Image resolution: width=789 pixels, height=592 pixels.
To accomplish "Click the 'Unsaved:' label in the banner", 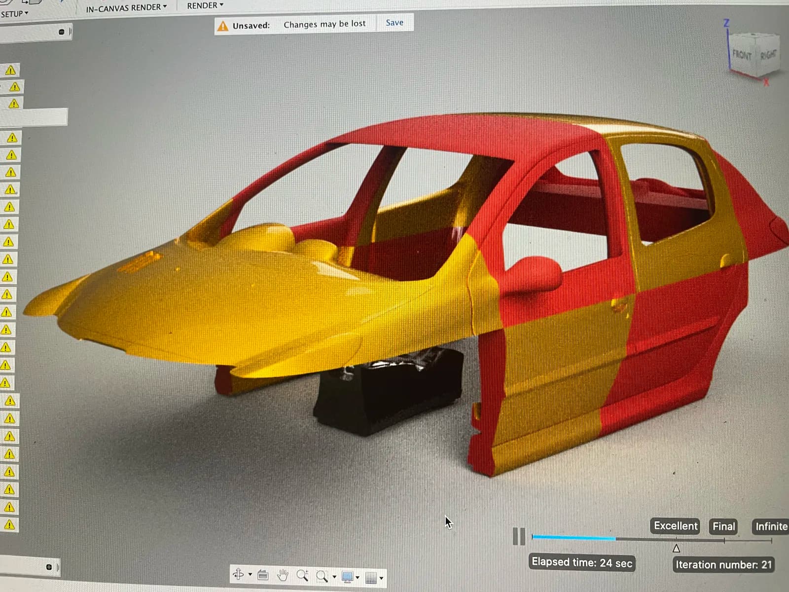I will pyautogui.click(x=251, y=26).
